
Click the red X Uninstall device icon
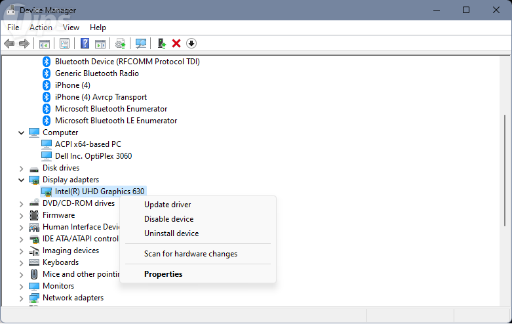[x=176, y=43]
